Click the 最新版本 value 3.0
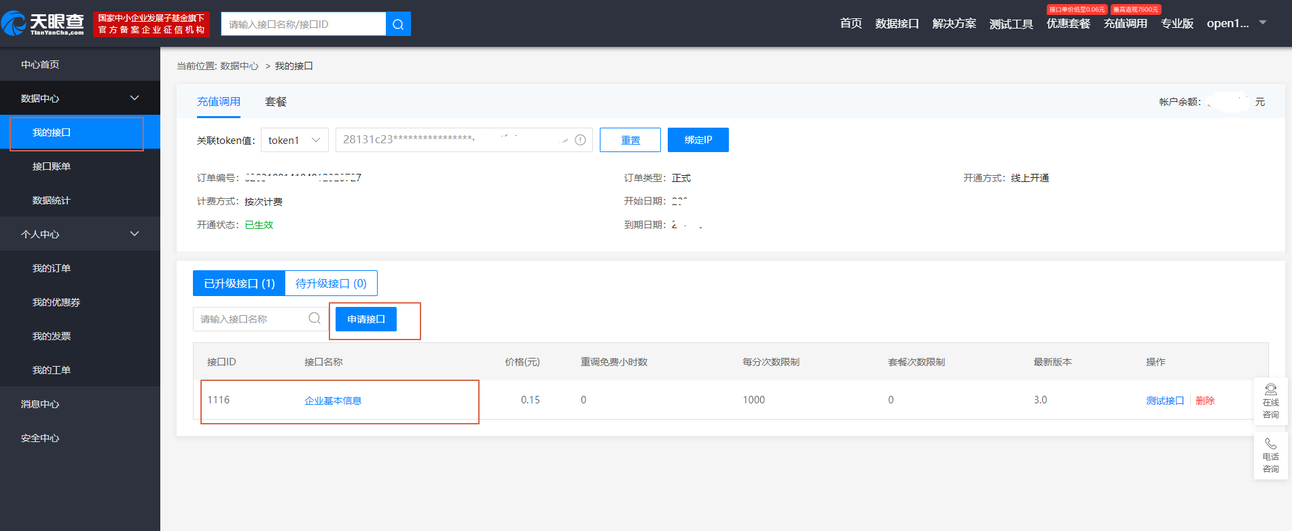 (1041, 400)
